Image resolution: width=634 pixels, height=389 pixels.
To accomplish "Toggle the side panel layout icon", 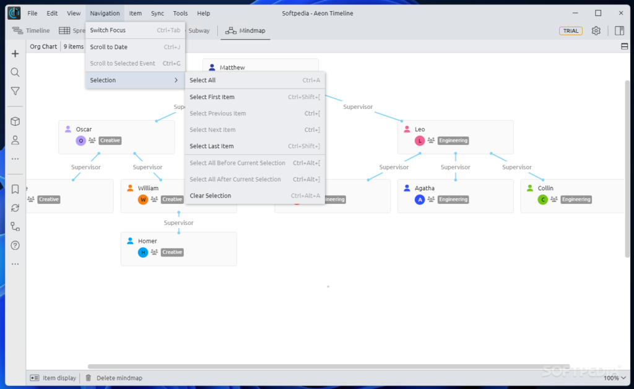I will point(619,31).
